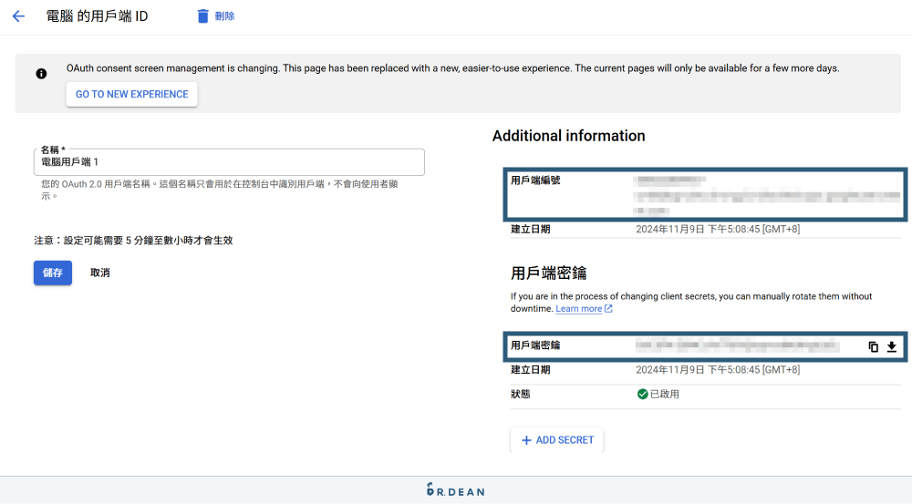
Task: Click the 已啟用 status text
Action: point(665,394)
